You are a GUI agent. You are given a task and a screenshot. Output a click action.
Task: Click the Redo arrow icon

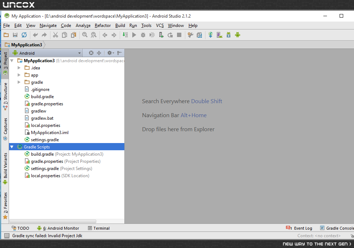[x=44, y=35]
